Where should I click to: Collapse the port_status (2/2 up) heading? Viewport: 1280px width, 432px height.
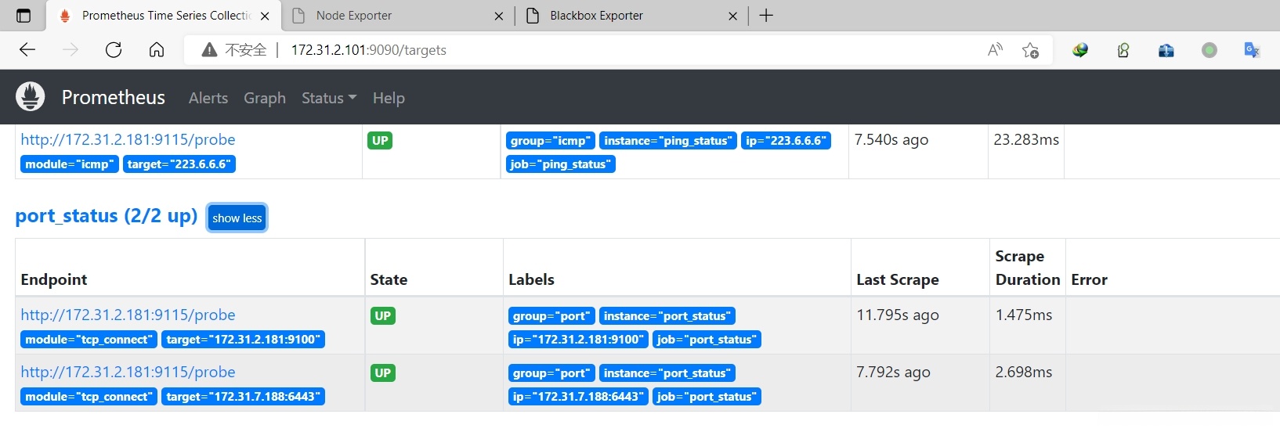(106, 216)
